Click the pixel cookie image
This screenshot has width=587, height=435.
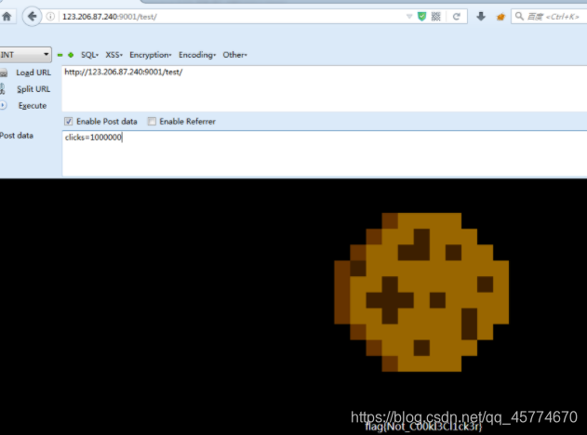pyautogui.click(x=421, y=292)
